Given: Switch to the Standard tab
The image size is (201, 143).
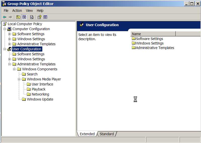Looking at the screenshot, I should (107, 134).
